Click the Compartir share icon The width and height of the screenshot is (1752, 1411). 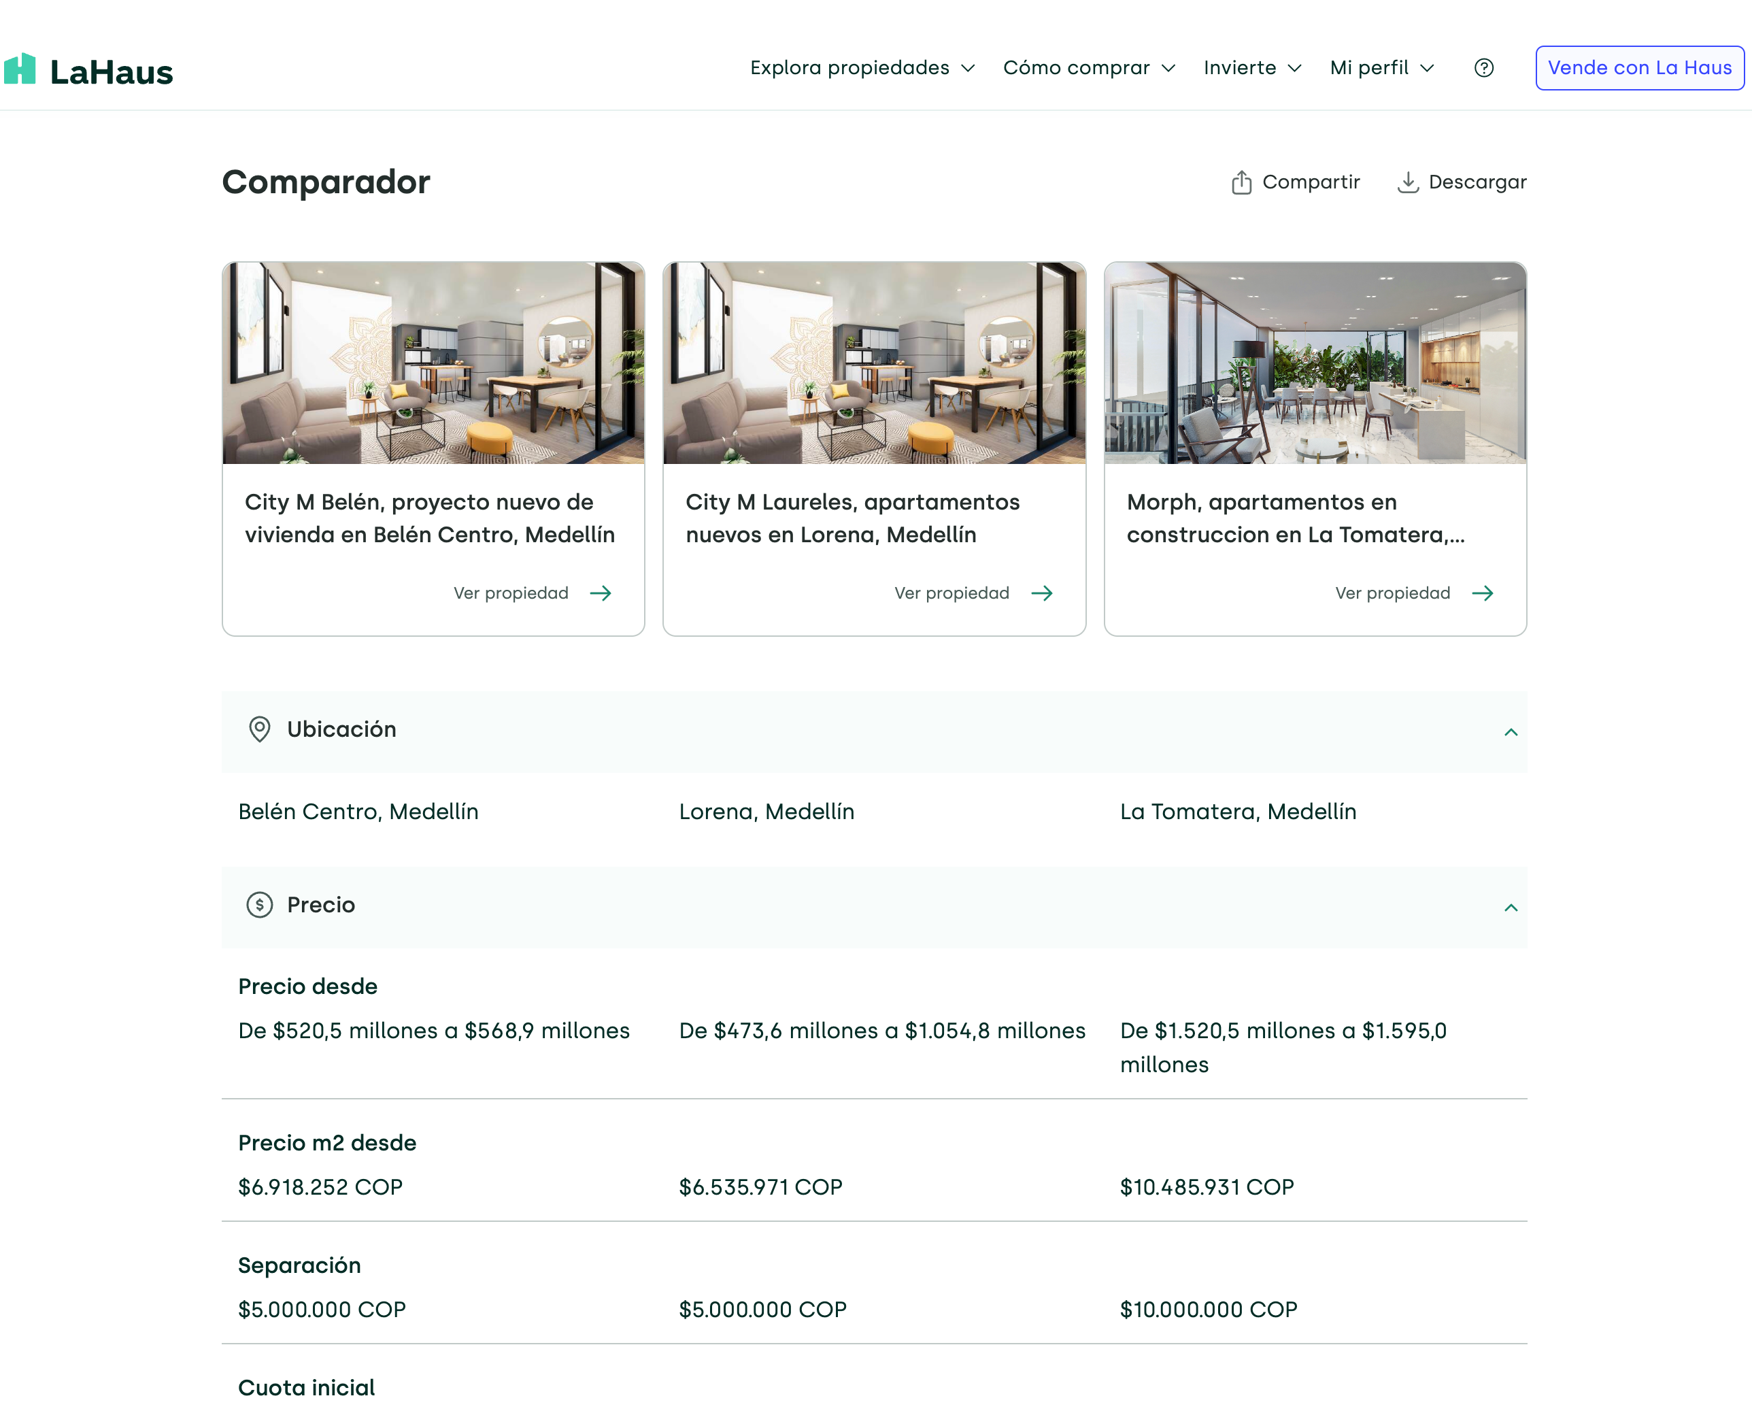pyautogui.click(x=1241, y=182)
